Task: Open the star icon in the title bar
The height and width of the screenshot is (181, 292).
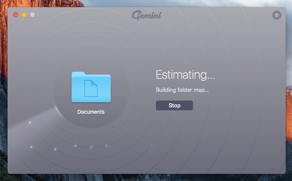Action: (277, 15)
